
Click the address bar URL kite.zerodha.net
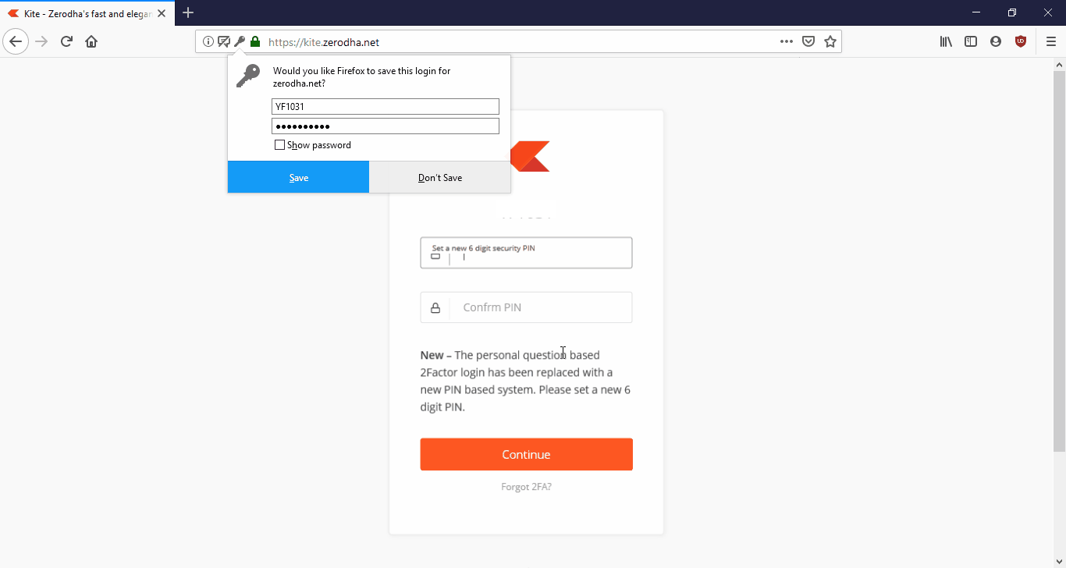(x=324, y=42)
